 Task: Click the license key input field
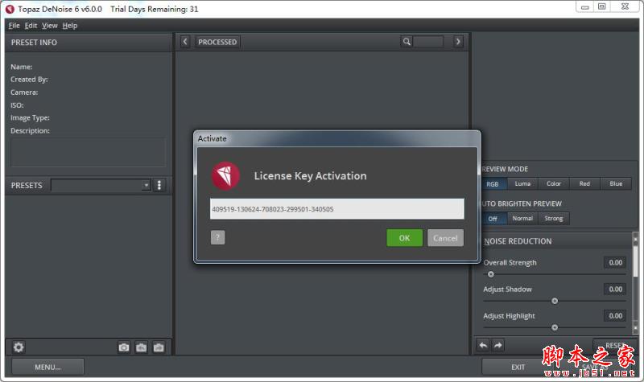336,209
